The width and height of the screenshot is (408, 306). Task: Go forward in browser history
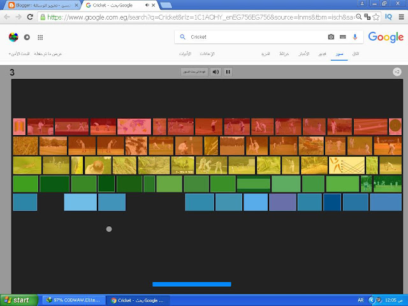[18, 17]
